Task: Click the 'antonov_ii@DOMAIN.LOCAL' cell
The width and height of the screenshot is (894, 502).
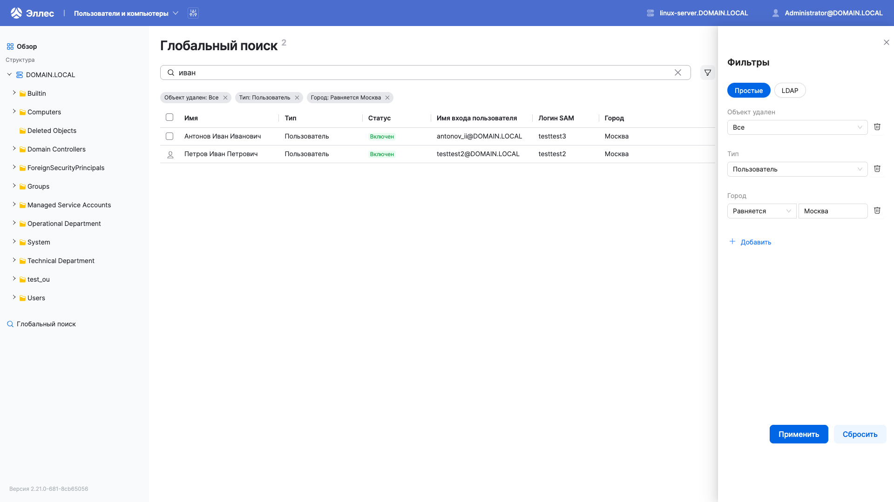Action: (479, 136)
